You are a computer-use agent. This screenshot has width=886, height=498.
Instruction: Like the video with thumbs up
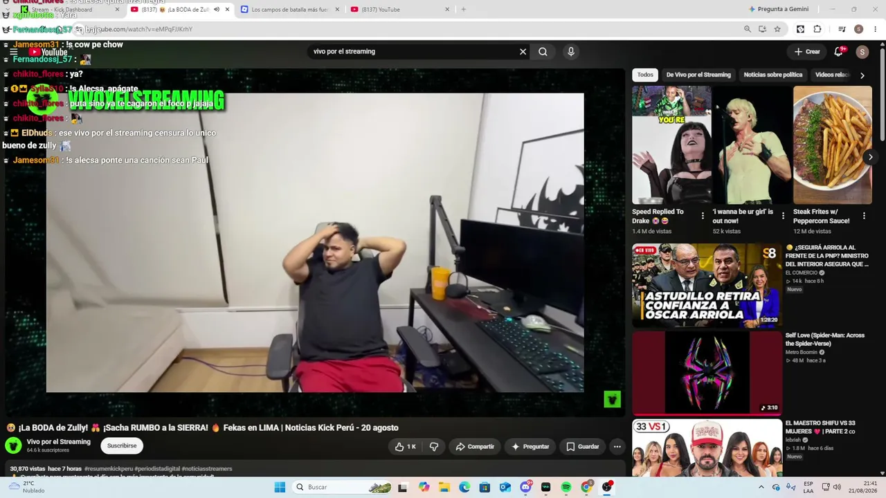tap(406, 447)
